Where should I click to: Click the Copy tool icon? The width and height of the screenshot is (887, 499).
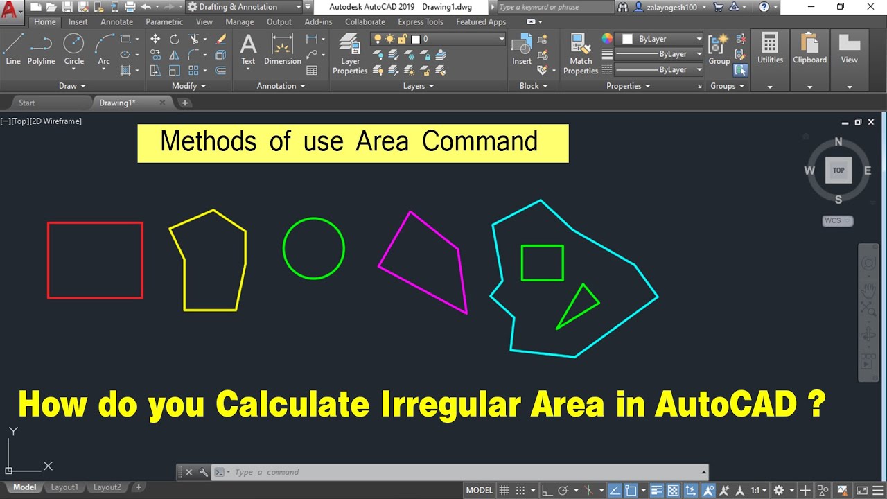click(155, 55)
